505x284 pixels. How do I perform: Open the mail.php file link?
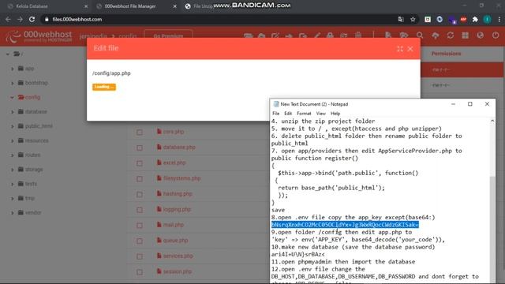(x=174, y=225)
